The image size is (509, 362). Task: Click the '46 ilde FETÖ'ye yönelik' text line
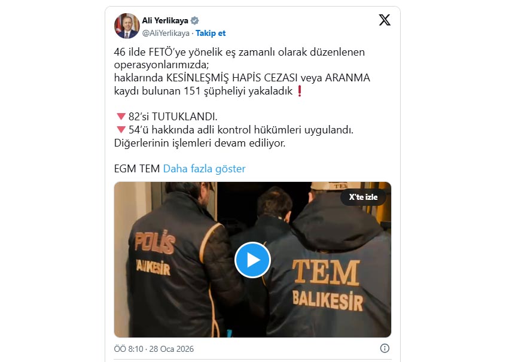[x=239, y=52]
